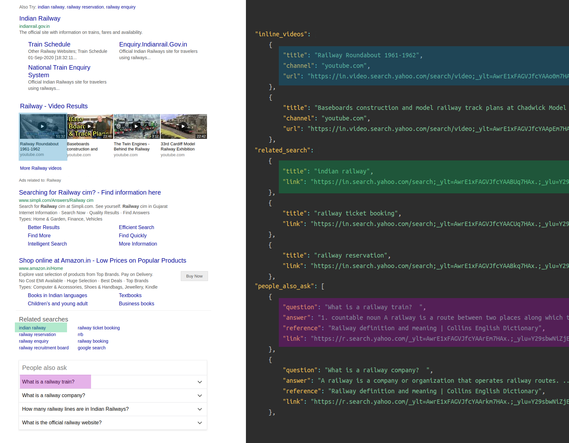Click the "related_search" key in JSON
Screen dimensions: 569x443
click(283, 150)
